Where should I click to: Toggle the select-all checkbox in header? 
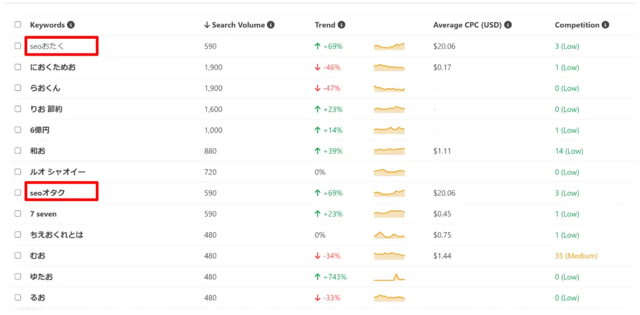click(x=18, y=24)
